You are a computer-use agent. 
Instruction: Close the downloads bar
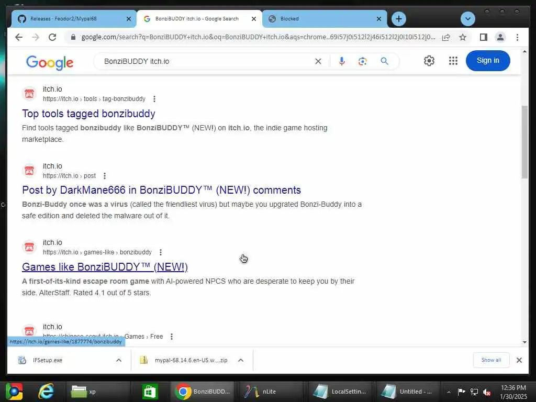tap(519, 360)
